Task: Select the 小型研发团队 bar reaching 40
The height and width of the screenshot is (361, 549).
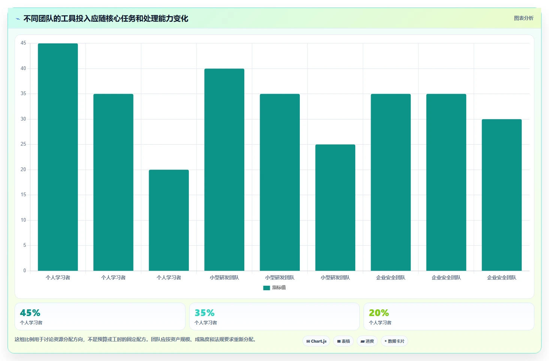Action: pyautogui.click(x=224, y=170)
